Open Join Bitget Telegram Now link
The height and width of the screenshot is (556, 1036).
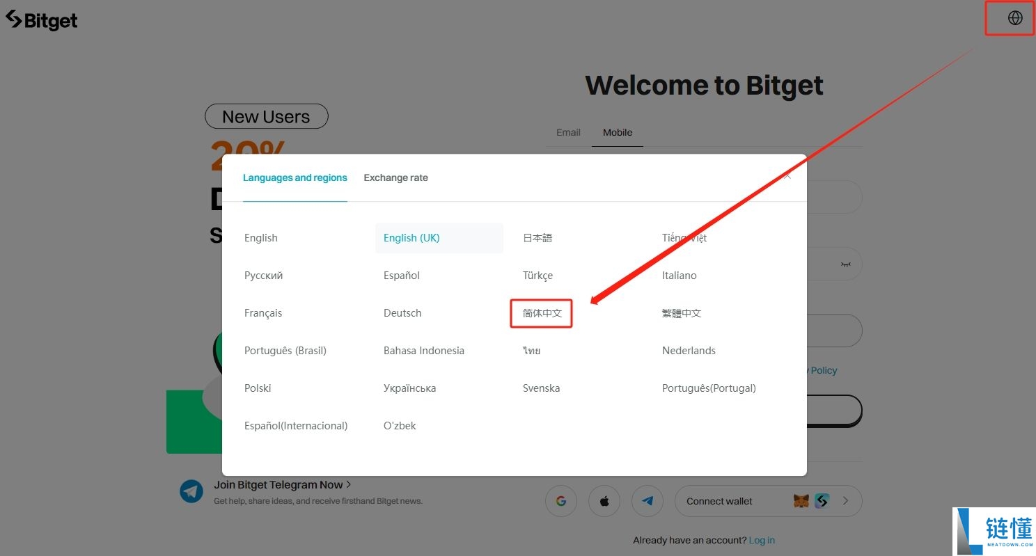[x=283, y=485]
